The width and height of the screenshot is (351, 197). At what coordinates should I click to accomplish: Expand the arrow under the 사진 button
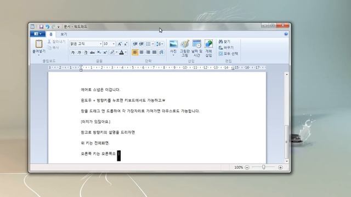tap(173, 55)
